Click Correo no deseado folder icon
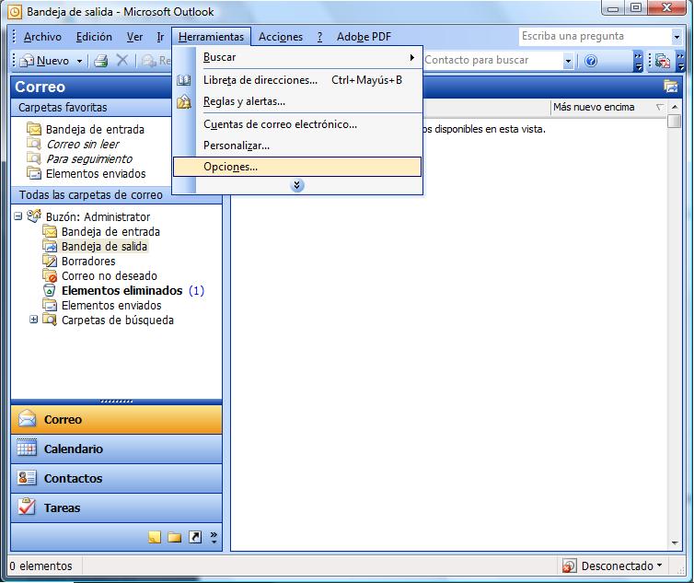 [50, 275]
